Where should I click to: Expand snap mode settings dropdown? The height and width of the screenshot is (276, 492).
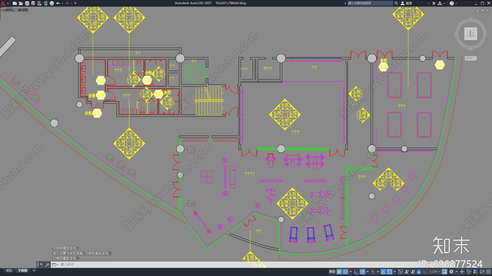point(351,272)
